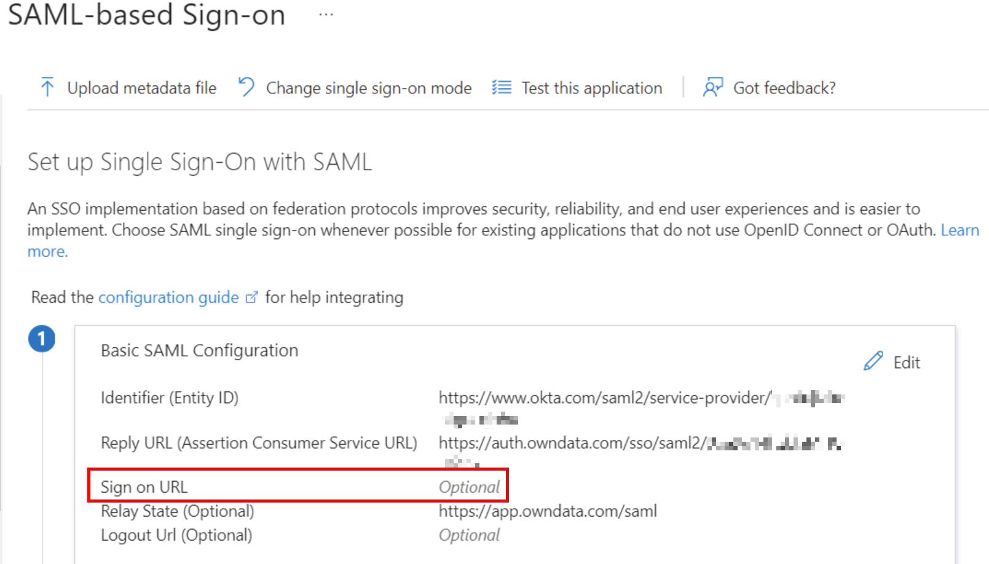The image size is (989, 564).
Task: Open the ellipsis menu beside SAML-based Sign-on title
Action: pyautogui.click(x=326, y=14)
